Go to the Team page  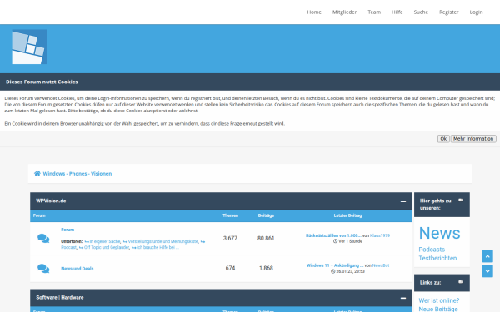click(x=374, y=12)
